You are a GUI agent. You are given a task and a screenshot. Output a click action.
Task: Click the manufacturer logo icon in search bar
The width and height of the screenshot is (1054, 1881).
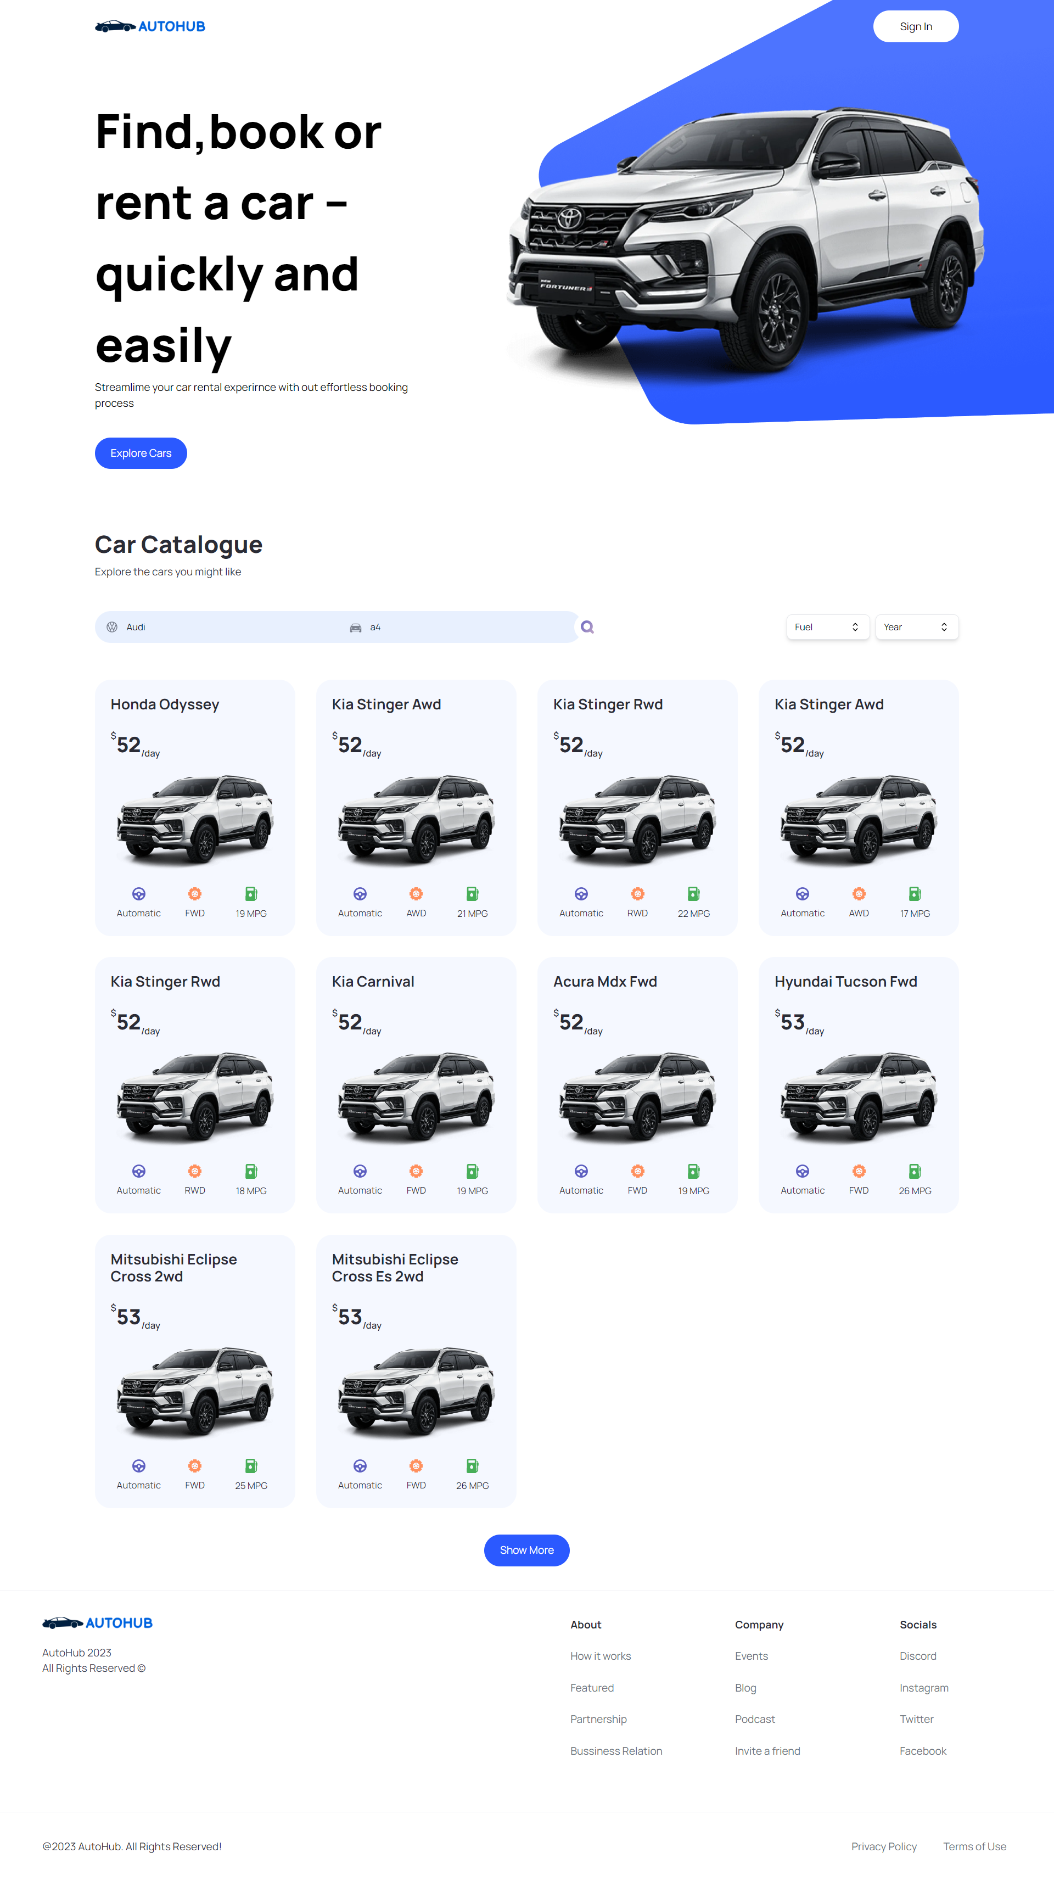pyautogui.click(x=113, y=627)
